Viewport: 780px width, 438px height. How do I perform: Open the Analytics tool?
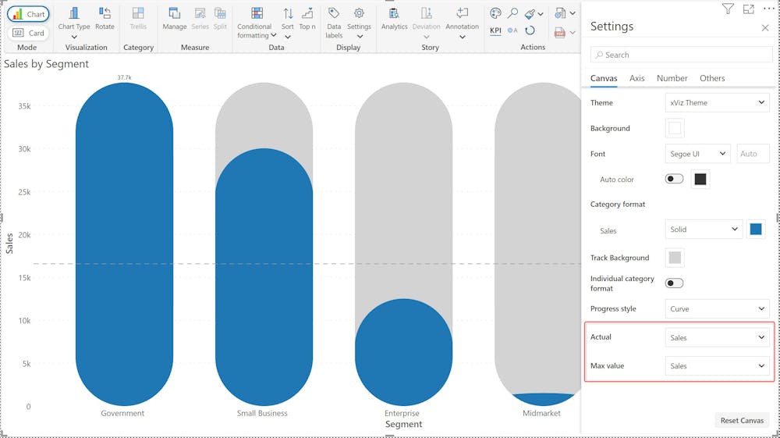coord(394,14)
